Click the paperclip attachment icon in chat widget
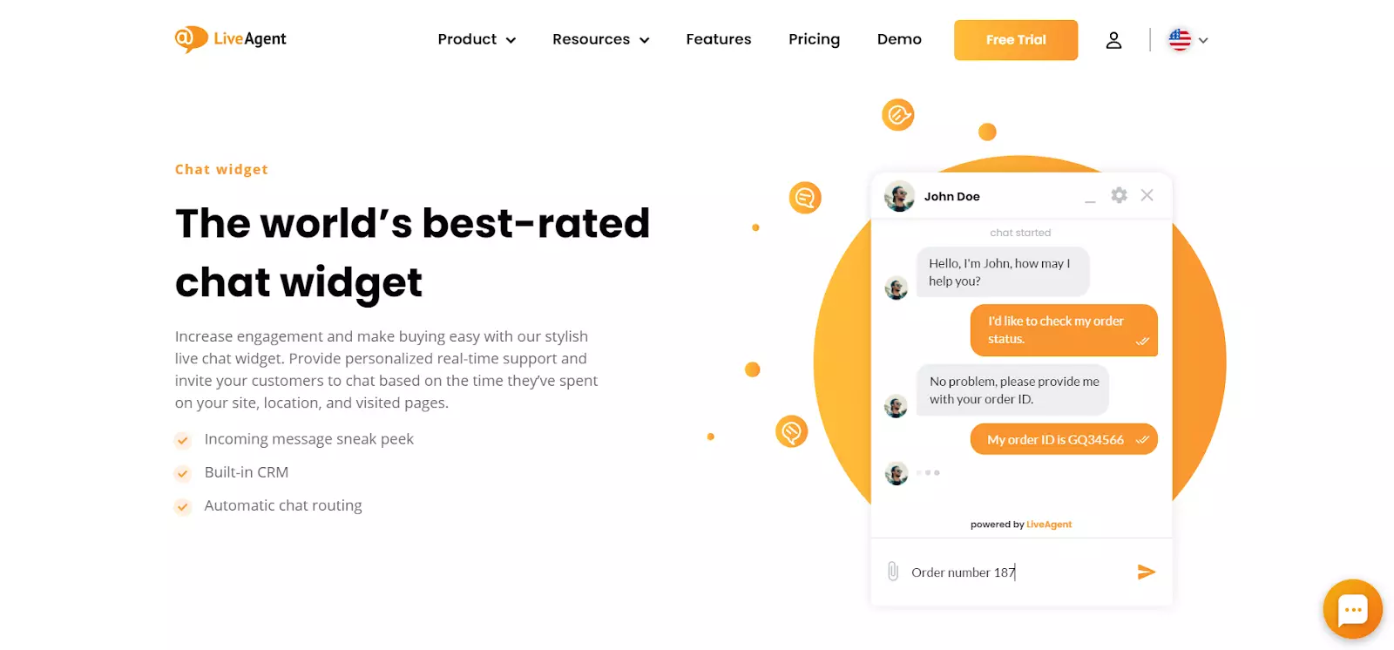This screenshot has height=650, width=1394. coord(894,572)
